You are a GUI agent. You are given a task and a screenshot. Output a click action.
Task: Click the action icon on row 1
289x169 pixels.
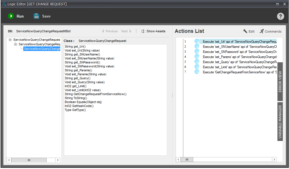(x=197, y=41)
